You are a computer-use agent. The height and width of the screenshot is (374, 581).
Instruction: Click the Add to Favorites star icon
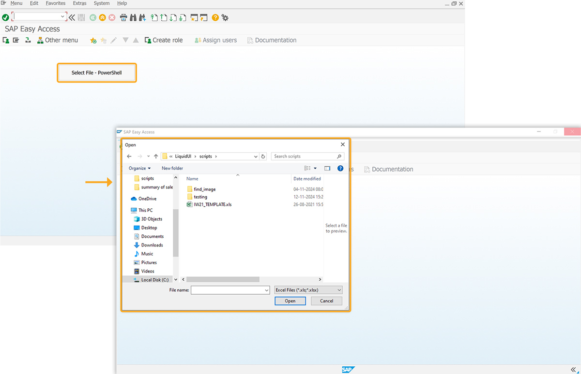click(93, 41)
